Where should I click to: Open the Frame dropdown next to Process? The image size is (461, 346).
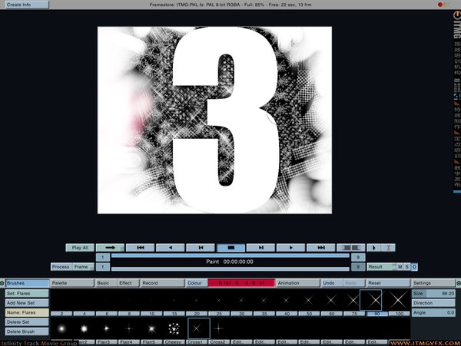[84, 267]
